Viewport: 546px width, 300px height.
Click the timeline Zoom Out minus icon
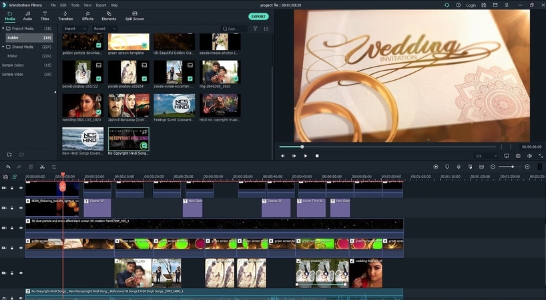pyautogui.click(x=493, y=167)
